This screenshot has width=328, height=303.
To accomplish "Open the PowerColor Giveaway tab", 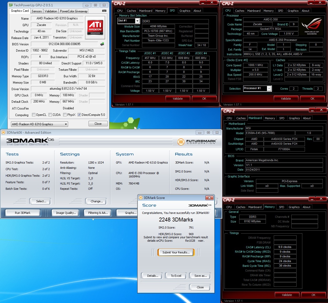I will pos(74,11).
